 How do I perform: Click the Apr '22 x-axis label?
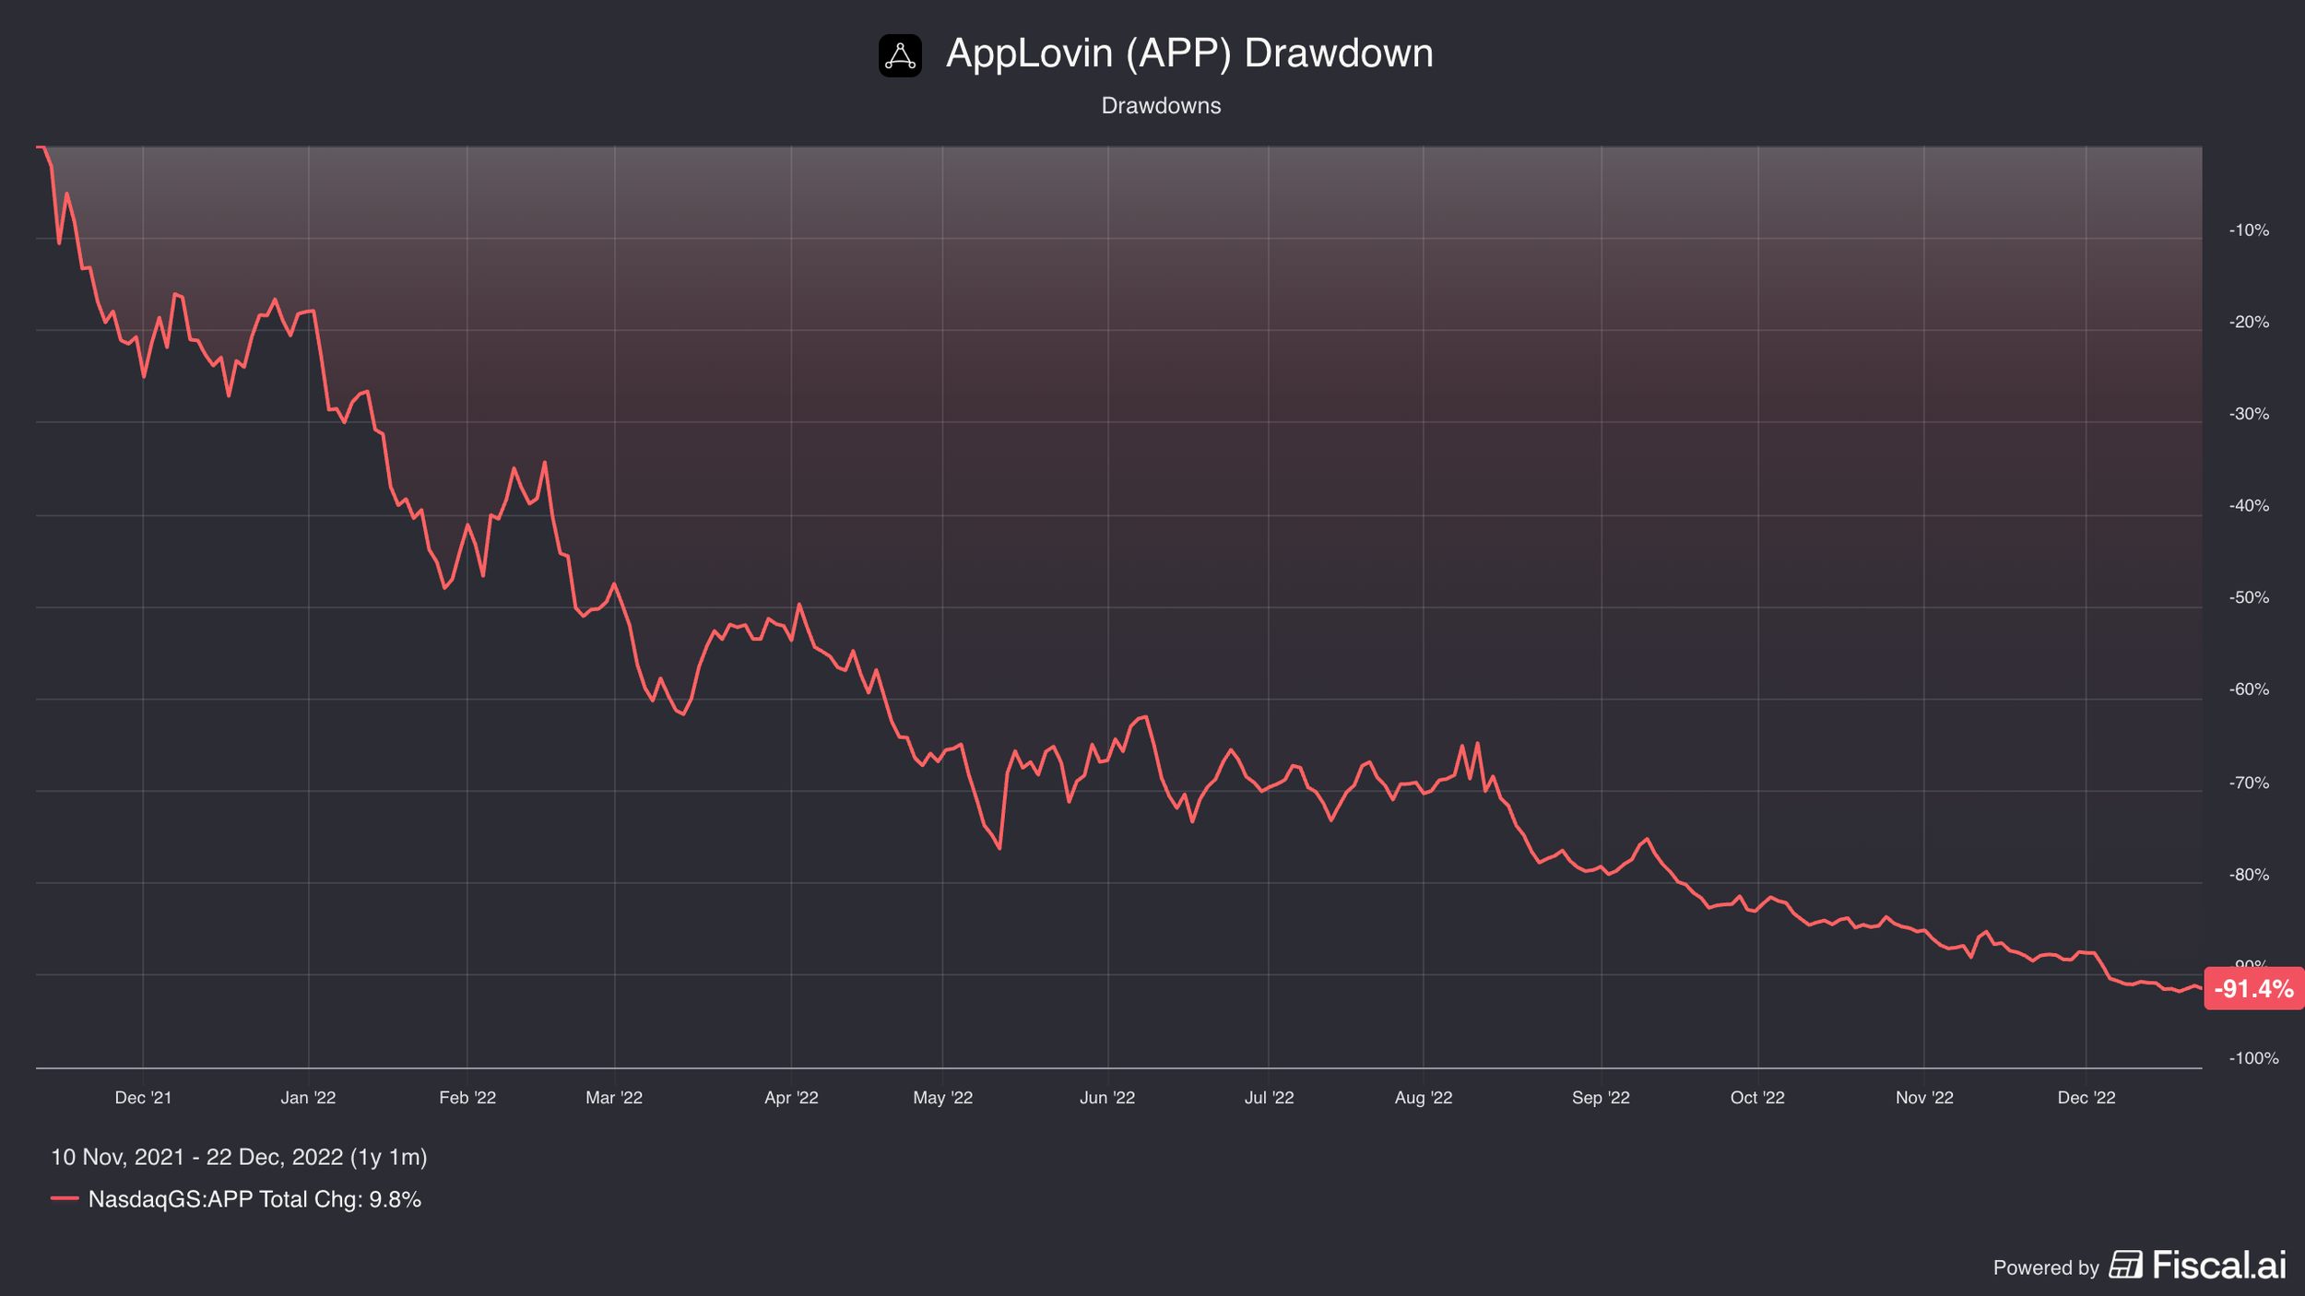[x=791, y=1098]
